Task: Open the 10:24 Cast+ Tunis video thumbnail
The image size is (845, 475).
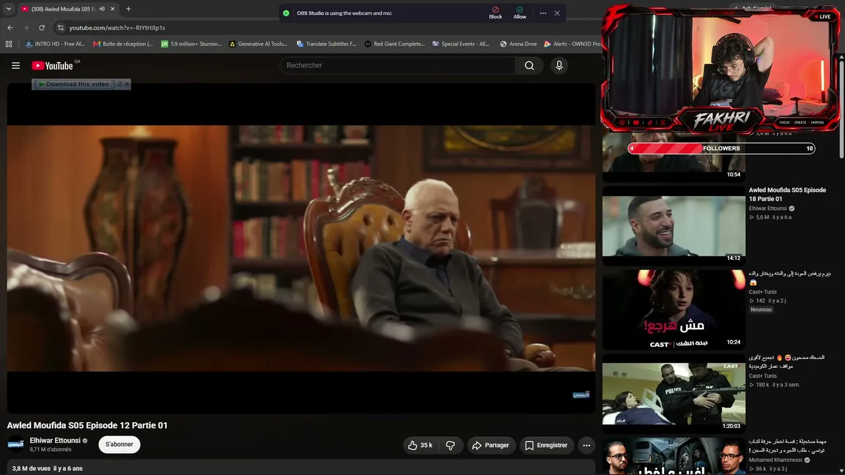Action: point(673,309)
